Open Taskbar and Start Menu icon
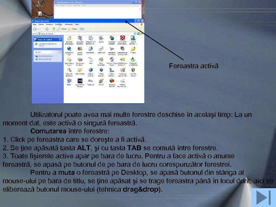 133,38
